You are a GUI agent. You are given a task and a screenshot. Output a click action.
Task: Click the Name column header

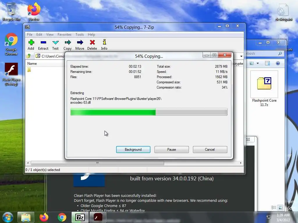[32, 64]
